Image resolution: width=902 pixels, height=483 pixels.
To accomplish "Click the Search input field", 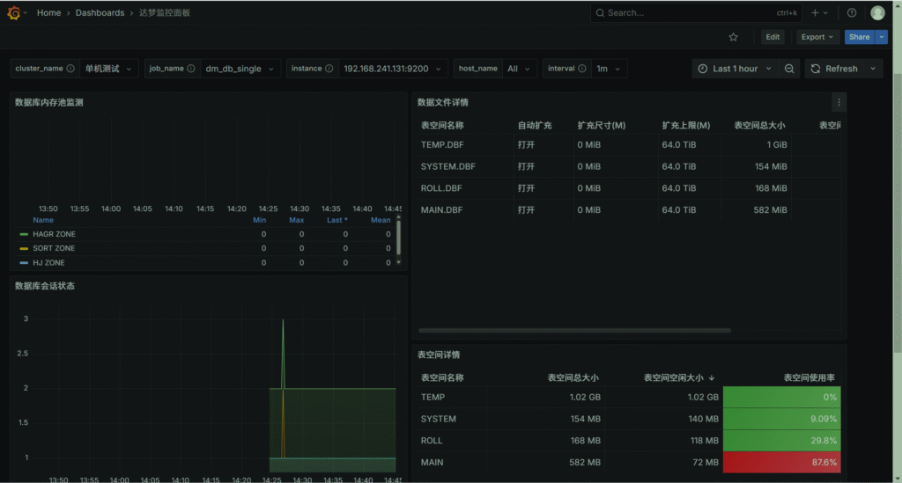I will [x=669, y=13].
